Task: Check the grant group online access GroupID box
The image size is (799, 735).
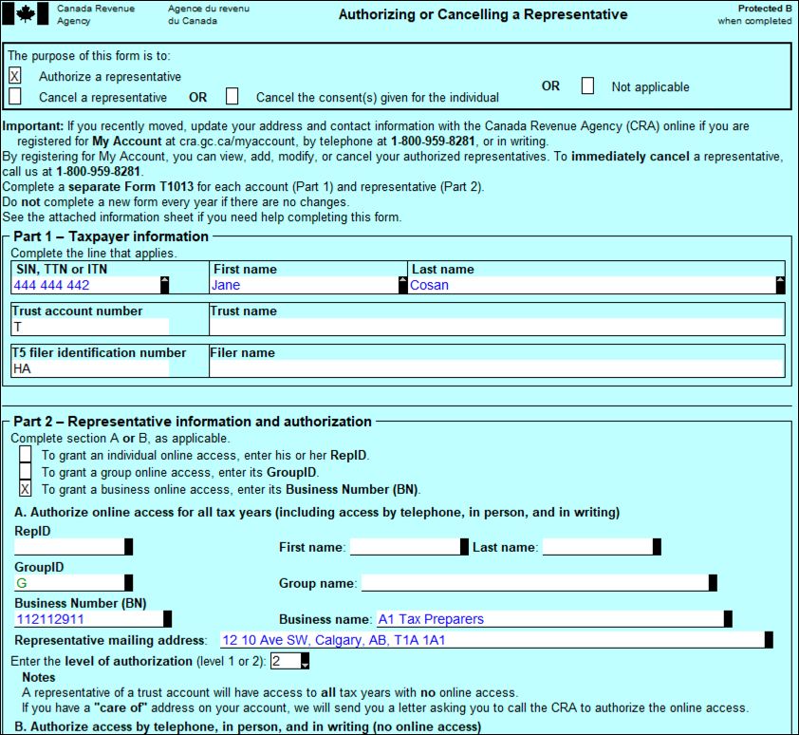Action: click(x=25, y=471)
